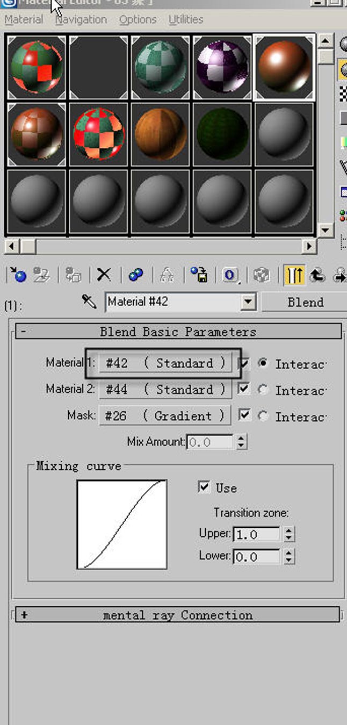Toggle the checkered Background icon

tap(342, 93)
